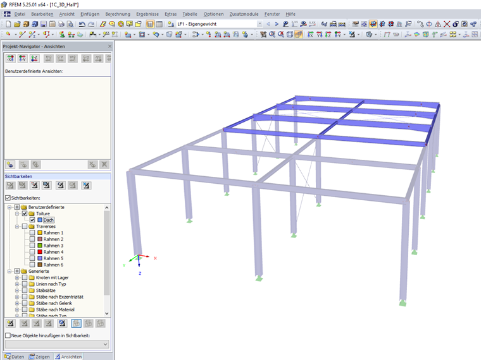
Task: Open a file with the folder icon
Action: [x=17, y=24]
